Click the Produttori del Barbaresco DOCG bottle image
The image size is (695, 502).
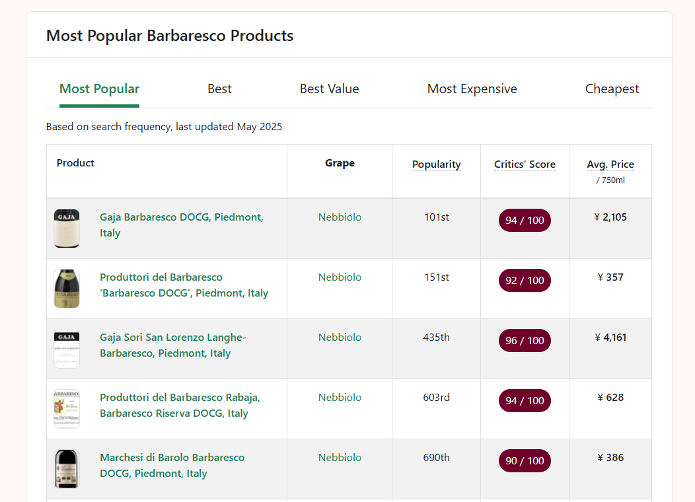pos(67,289)
